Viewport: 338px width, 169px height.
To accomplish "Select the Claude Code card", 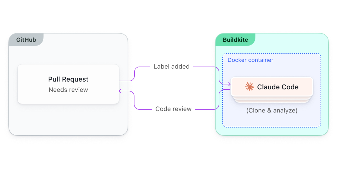I will 272,87.
